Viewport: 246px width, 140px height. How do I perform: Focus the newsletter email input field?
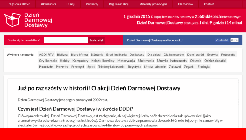tap(66, 40)
